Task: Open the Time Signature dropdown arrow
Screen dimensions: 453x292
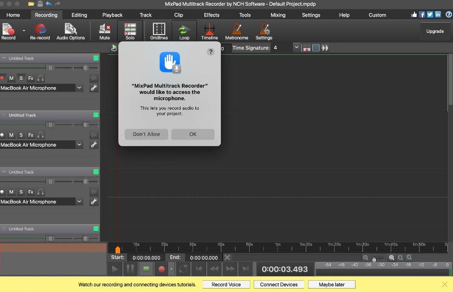Action: point(296,48)
